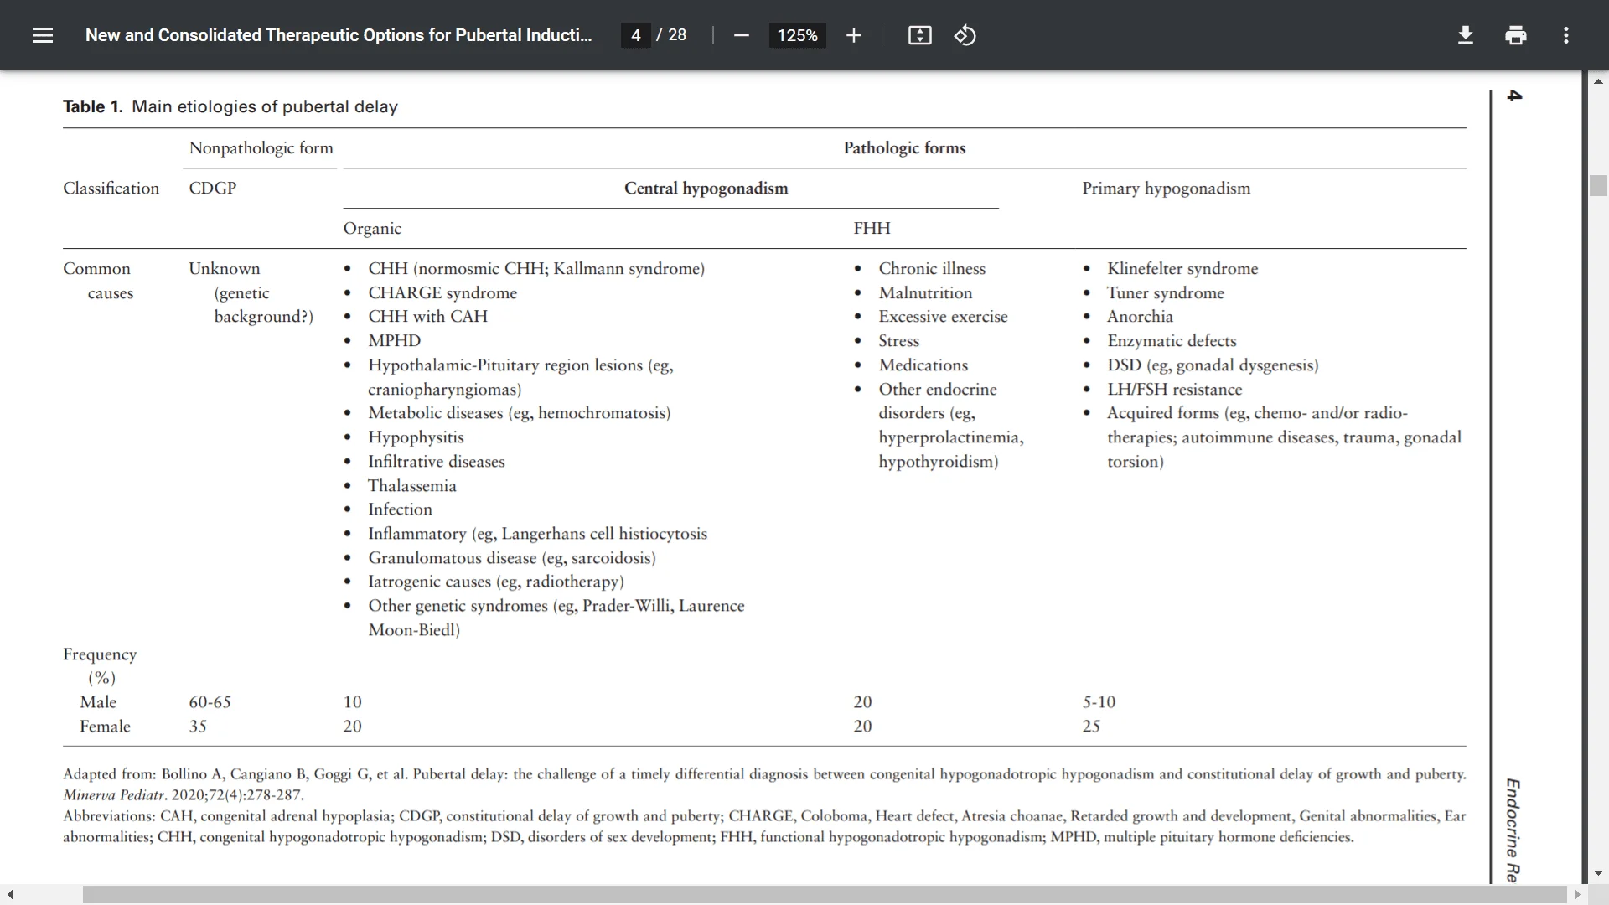Click 'Granulomatous disease (eg, sarcoidosis)' item
Viewport: 1609px width, 905px height.
pos(511,558)
